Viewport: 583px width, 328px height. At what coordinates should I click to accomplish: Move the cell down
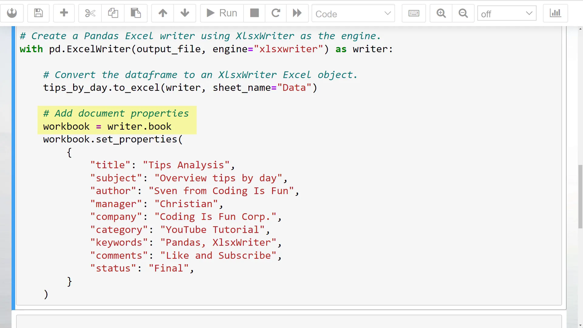pos(185,13)
